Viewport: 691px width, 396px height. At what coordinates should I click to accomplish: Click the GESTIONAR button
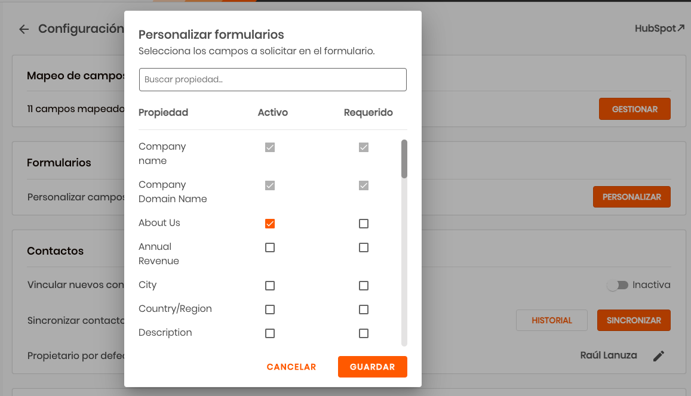(x=635, y=109)
